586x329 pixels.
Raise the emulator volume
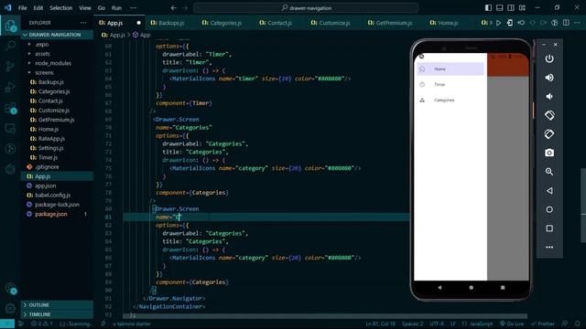point(549,78)
